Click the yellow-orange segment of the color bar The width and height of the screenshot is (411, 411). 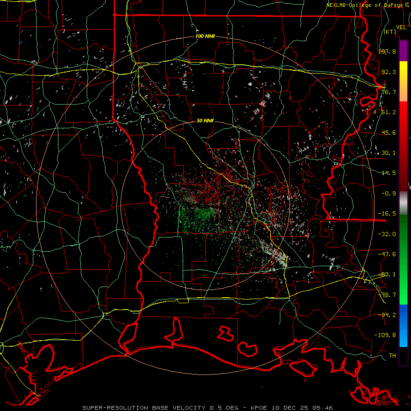403,81
